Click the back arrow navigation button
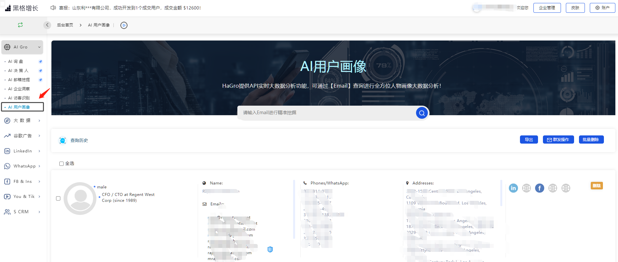Image resolution: width=618 pixels, height=262 pixels. [x=47, y=25]
